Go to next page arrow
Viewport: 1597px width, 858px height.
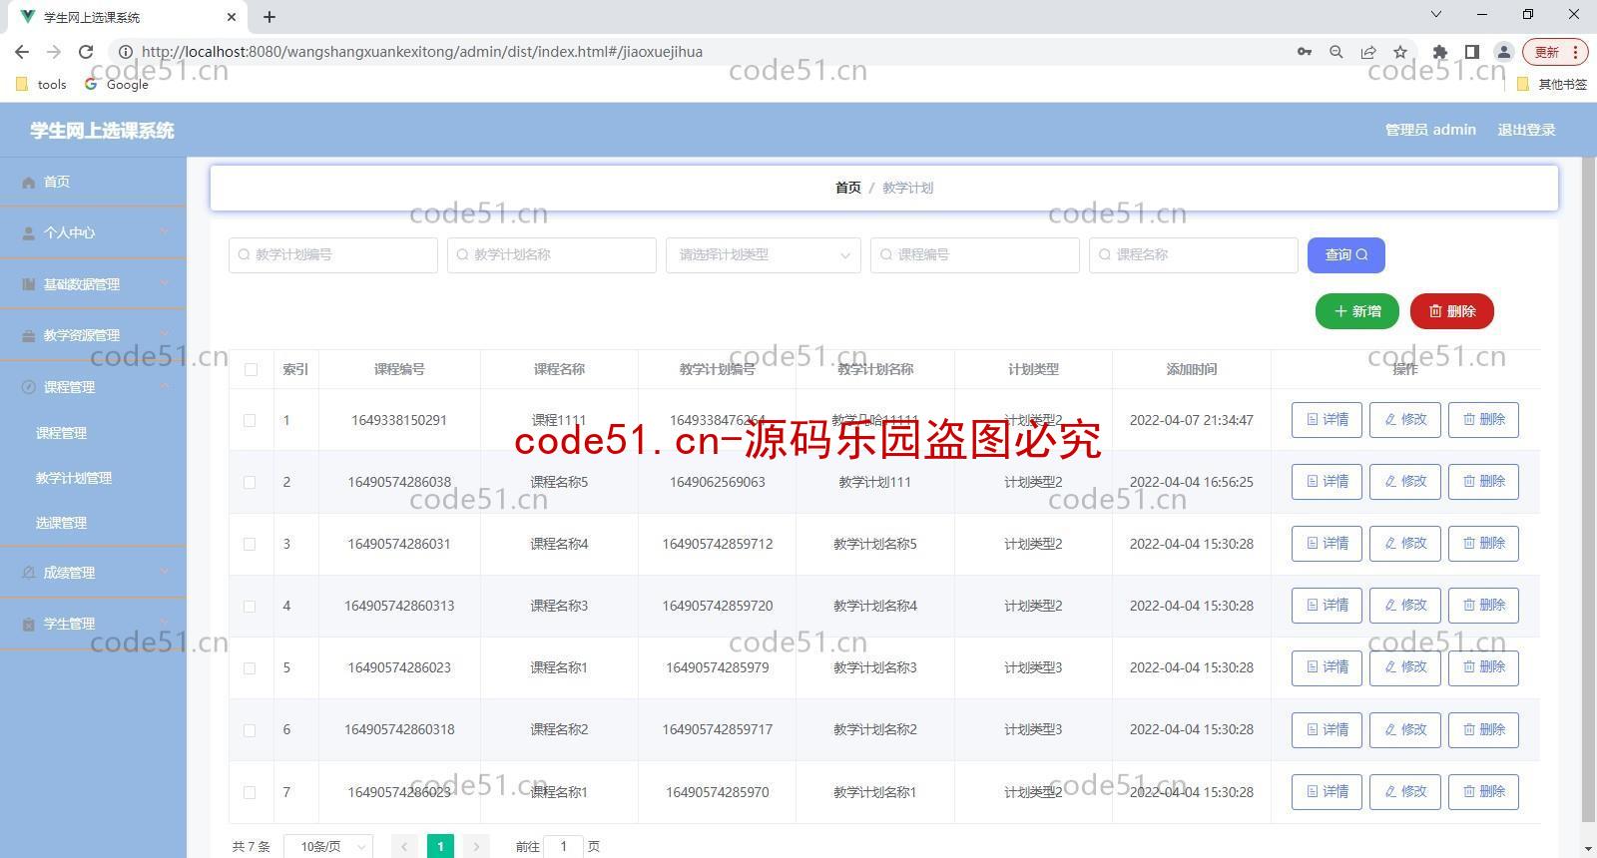tap(477, 846)
